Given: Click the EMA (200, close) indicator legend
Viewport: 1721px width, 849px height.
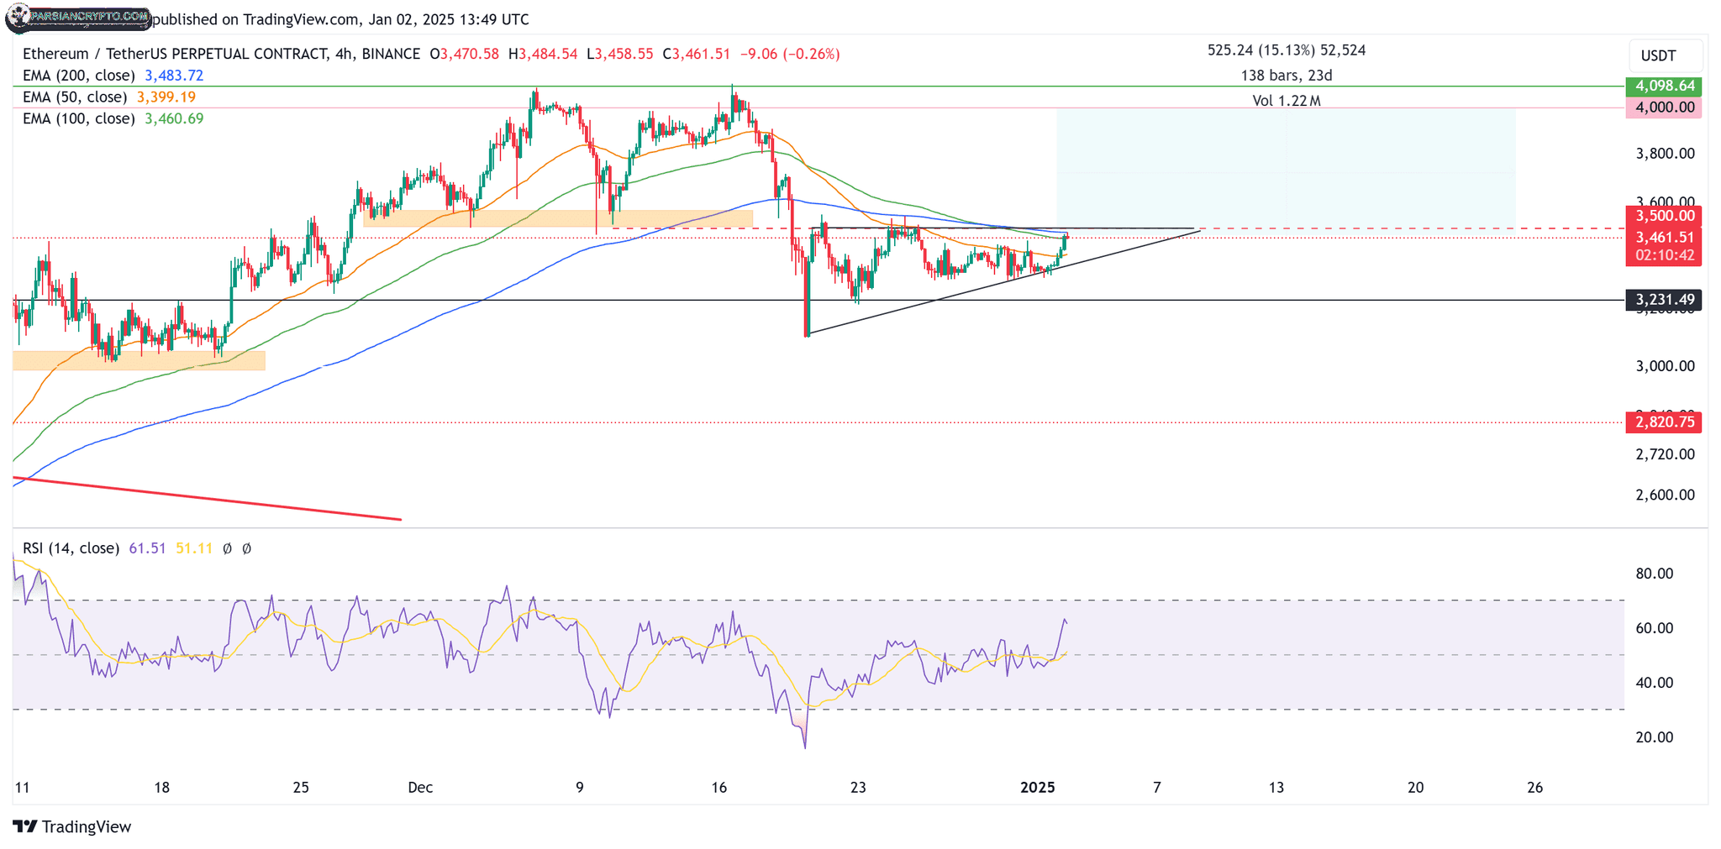Looking at the screenshot, I should [79, 76].
